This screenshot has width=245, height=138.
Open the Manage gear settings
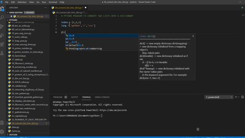coord(2,132)
